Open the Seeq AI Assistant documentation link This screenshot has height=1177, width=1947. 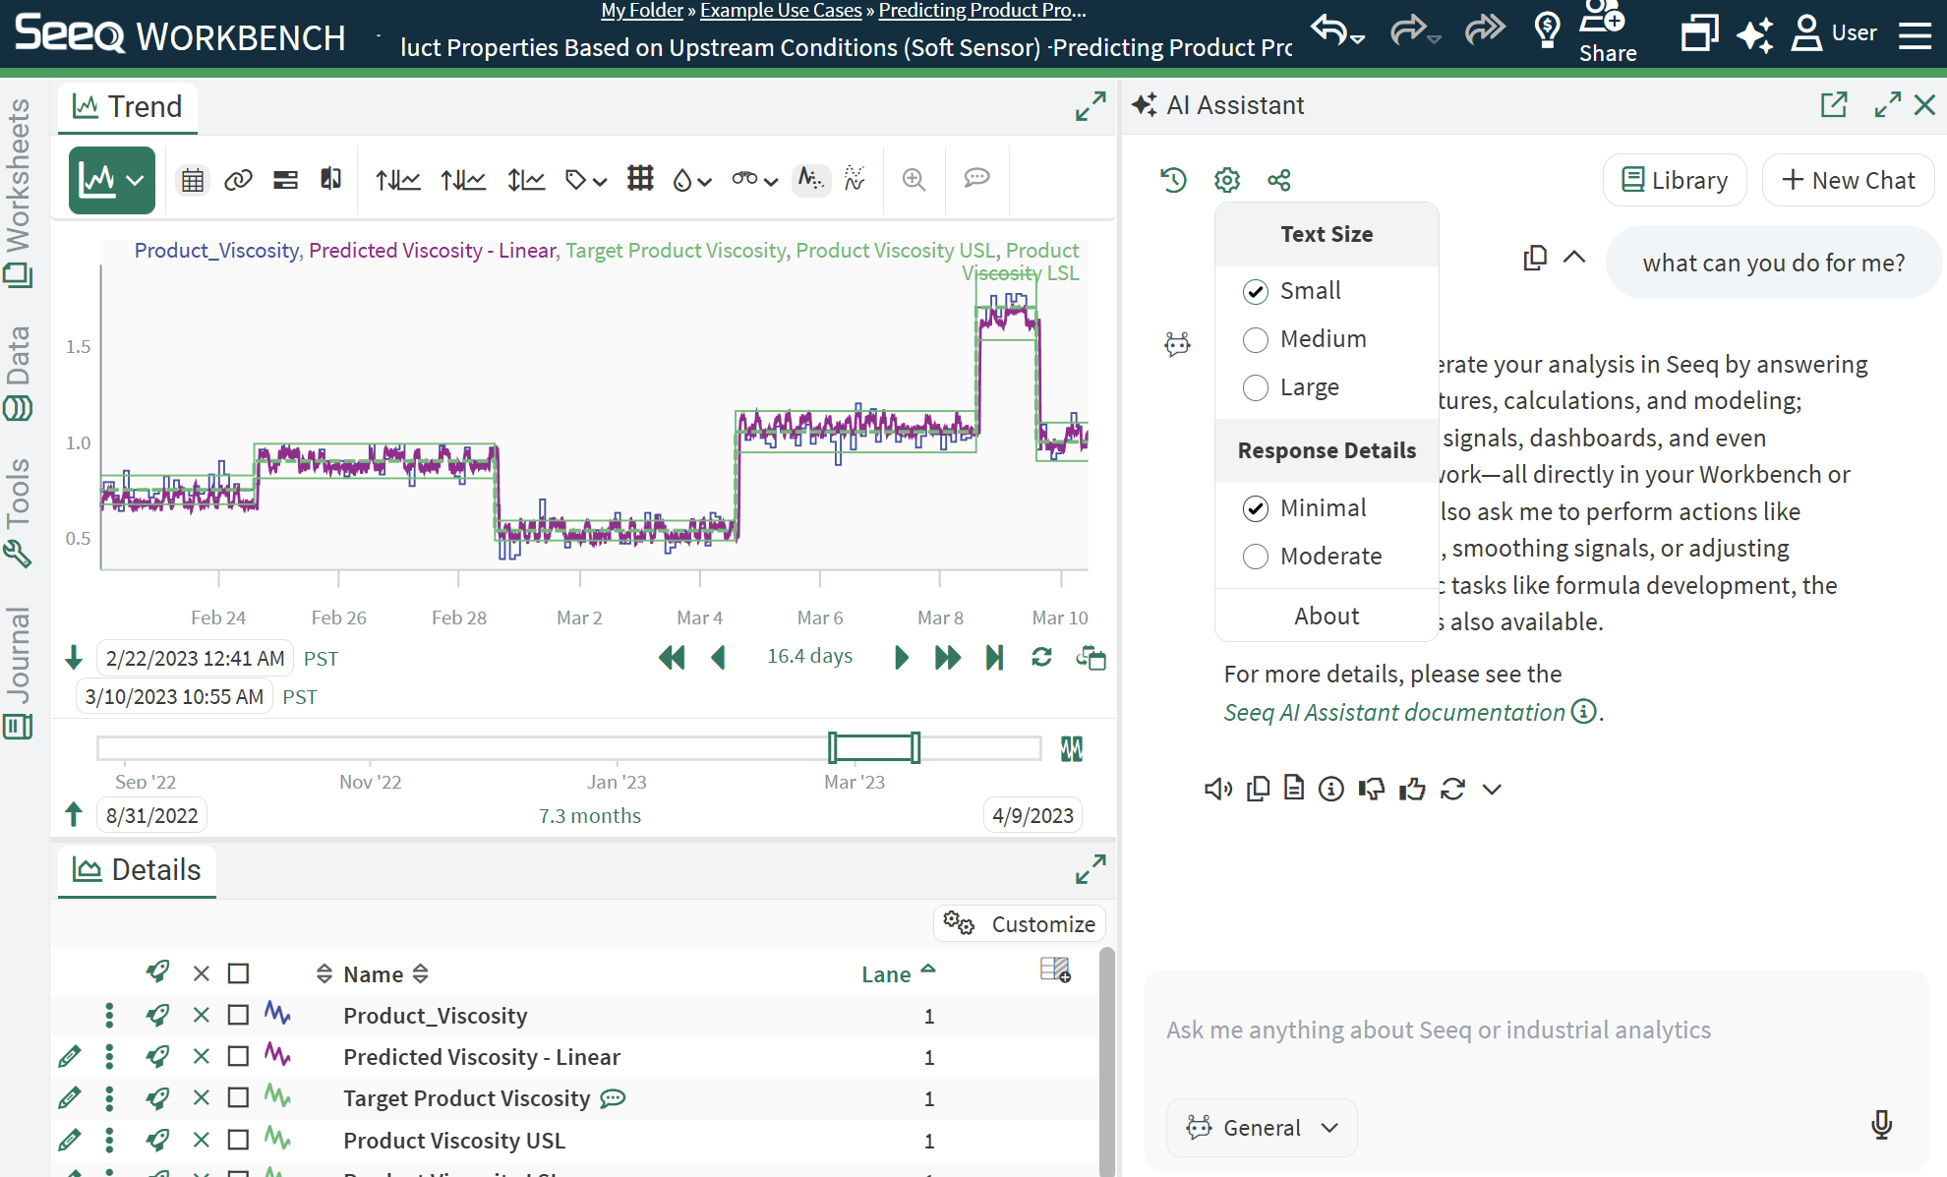pyautogui.click(x=1393, y=712)
